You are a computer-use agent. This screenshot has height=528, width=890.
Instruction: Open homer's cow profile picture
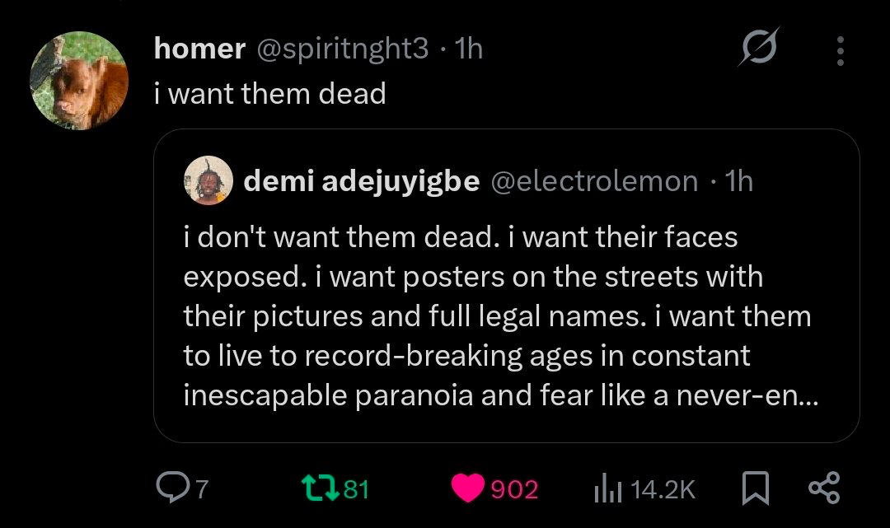click(x=79, y=81)
